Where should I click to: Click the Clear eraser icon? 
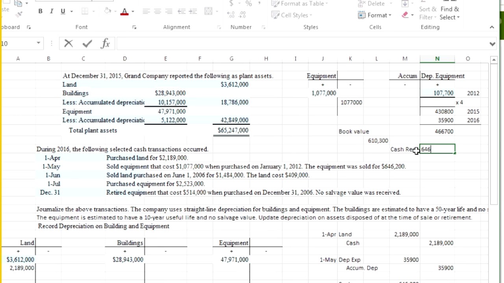coord(405,15)
